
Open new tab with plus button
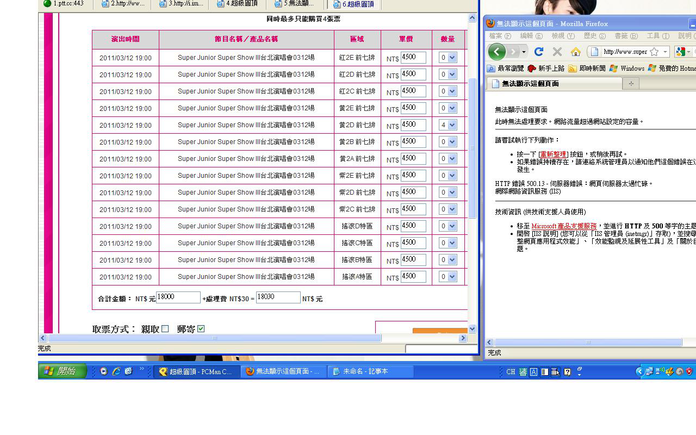click(x=631, y=83)
